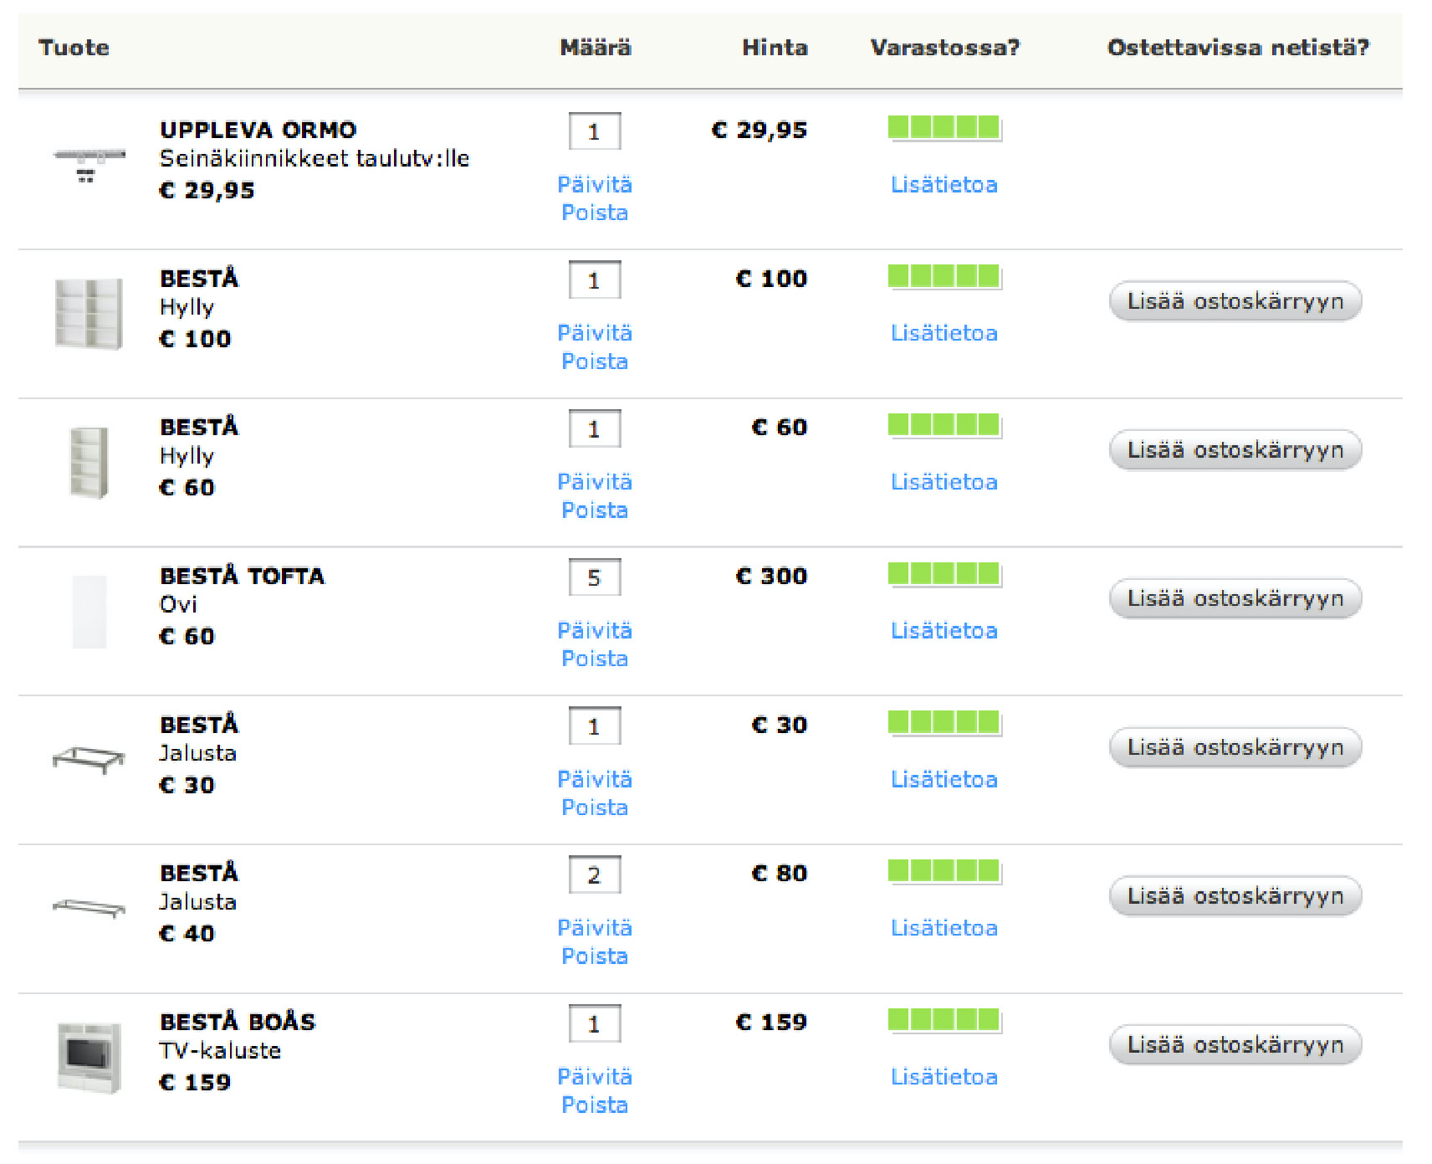Click the Määrä column header
Viewport: 1432px width, 1164px height.
[596, 48]
